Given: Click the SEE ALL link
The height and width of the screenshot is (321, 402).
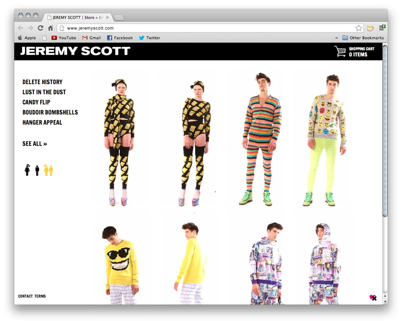Looking at the screenshot, I should click(35, 144).
